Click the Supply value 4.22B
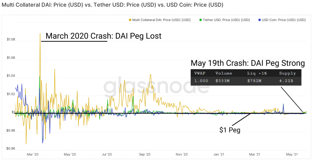Screen dimensions: 313x160 click(286, 81)
